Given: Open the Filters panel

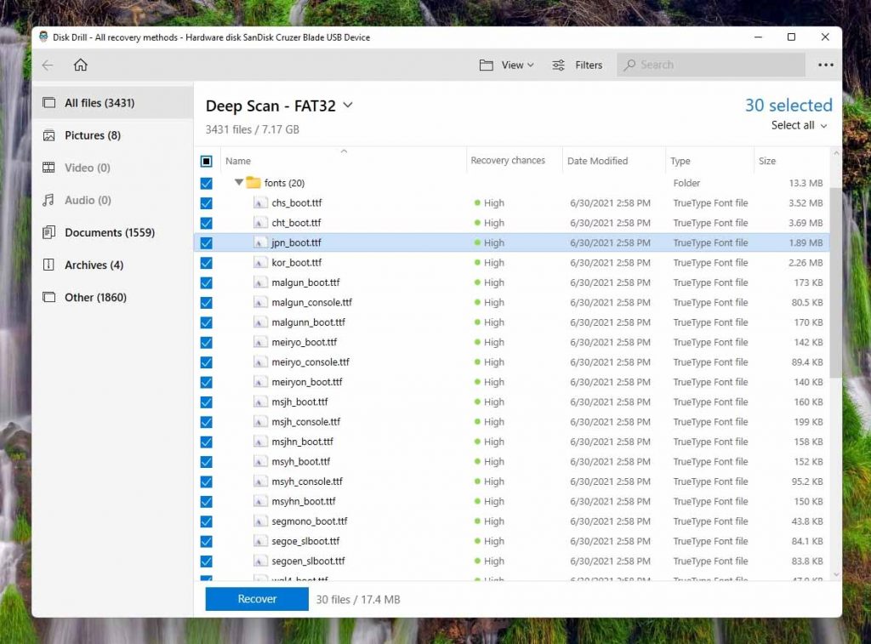Looking at the screenshot, I should pyautogui.click(x=578, y=65).
